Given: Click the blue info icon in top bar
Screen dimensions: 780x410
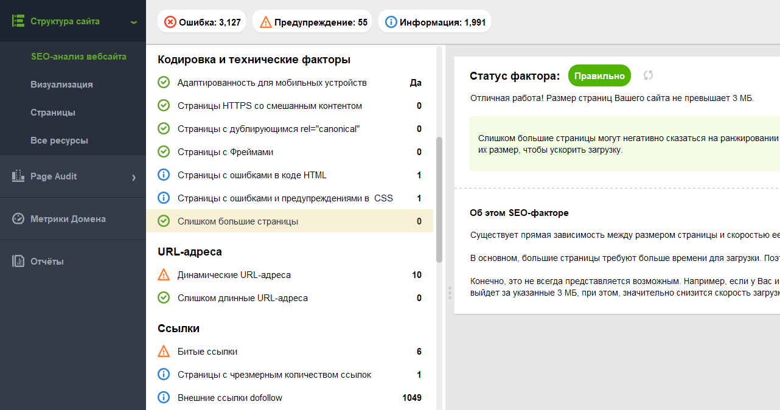Looking at the screenshot, I should tap(391, 23).
